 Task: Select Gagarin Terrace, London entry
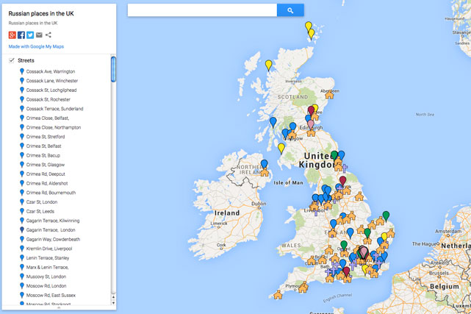tap(51, 230)
